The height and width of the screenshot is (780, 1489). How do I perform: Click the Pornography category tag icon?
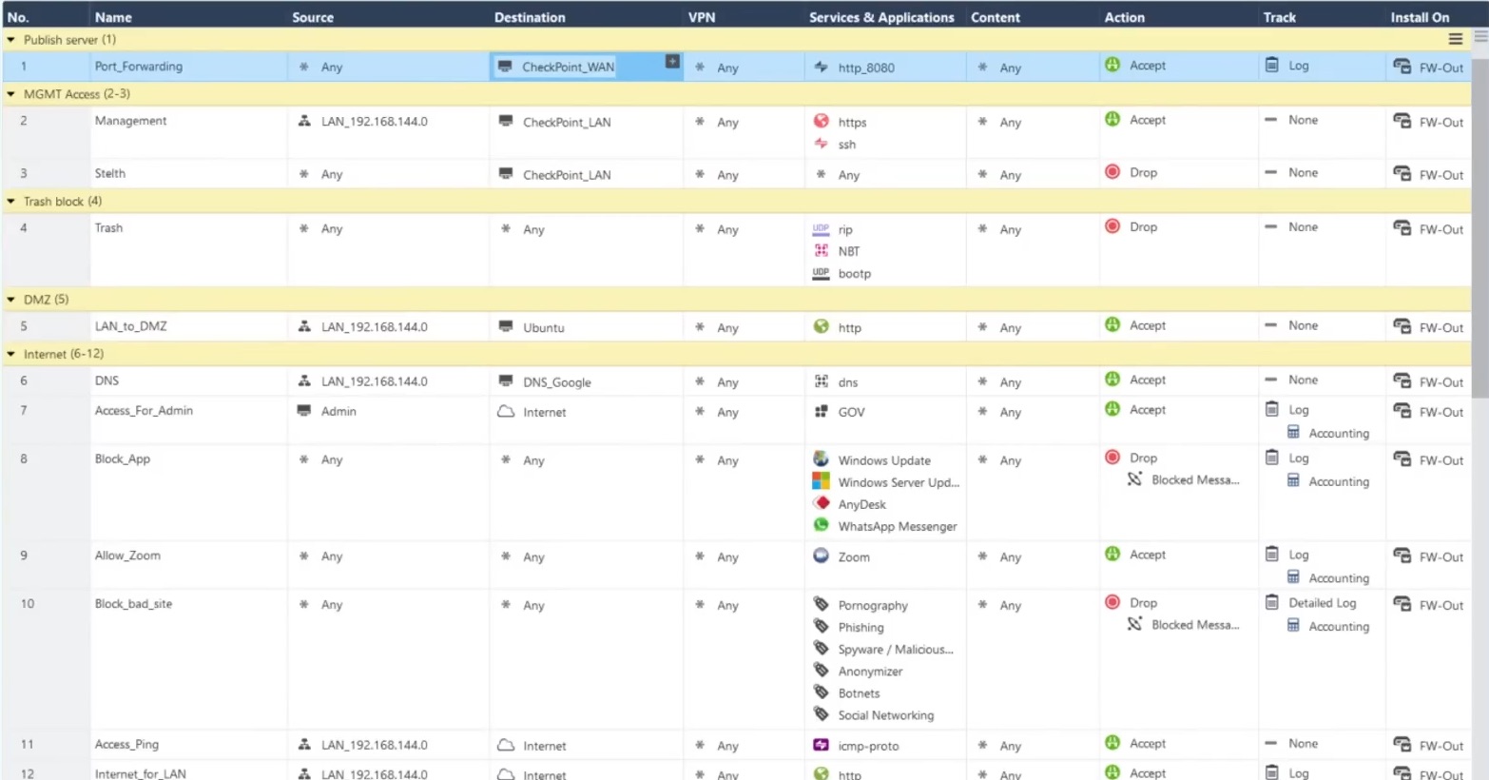tap(822, 604)
